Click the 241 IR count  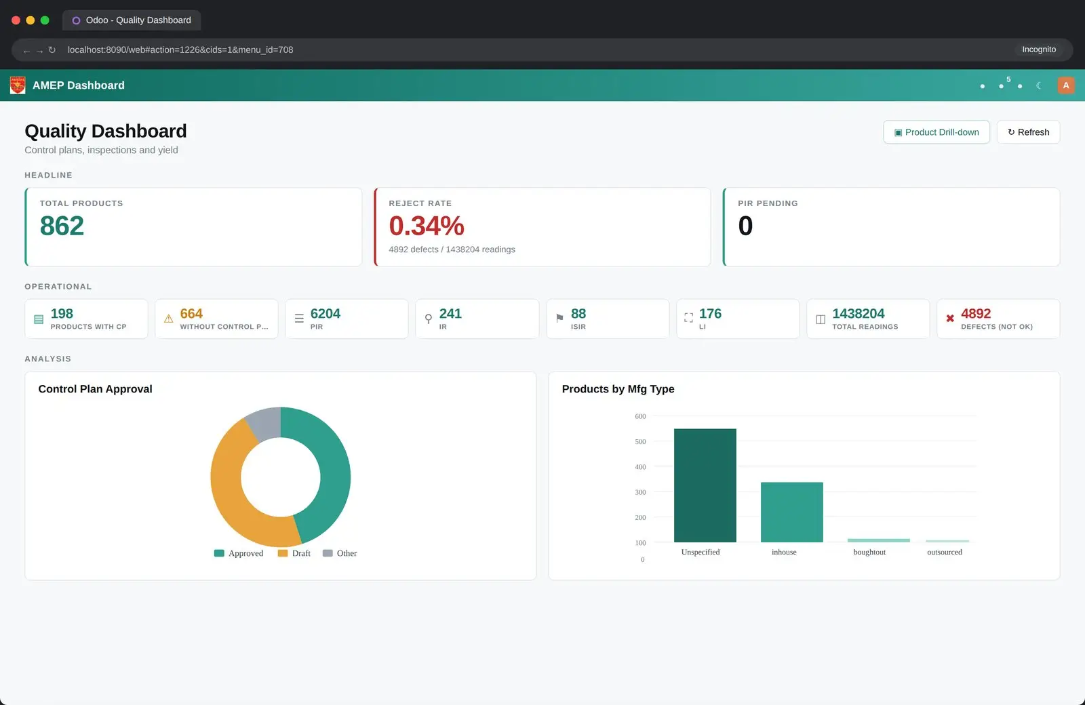click(x=450, y=313)
